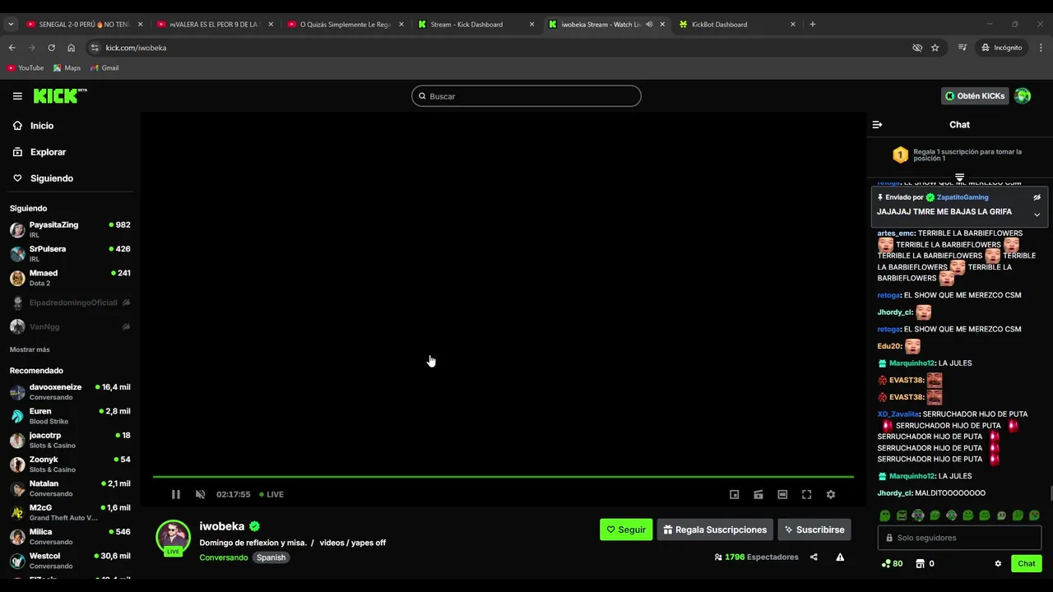Screen dimensions: 1053x592
Task: Click the Solo seguidores chat input
Action: (x=959, y=538)
